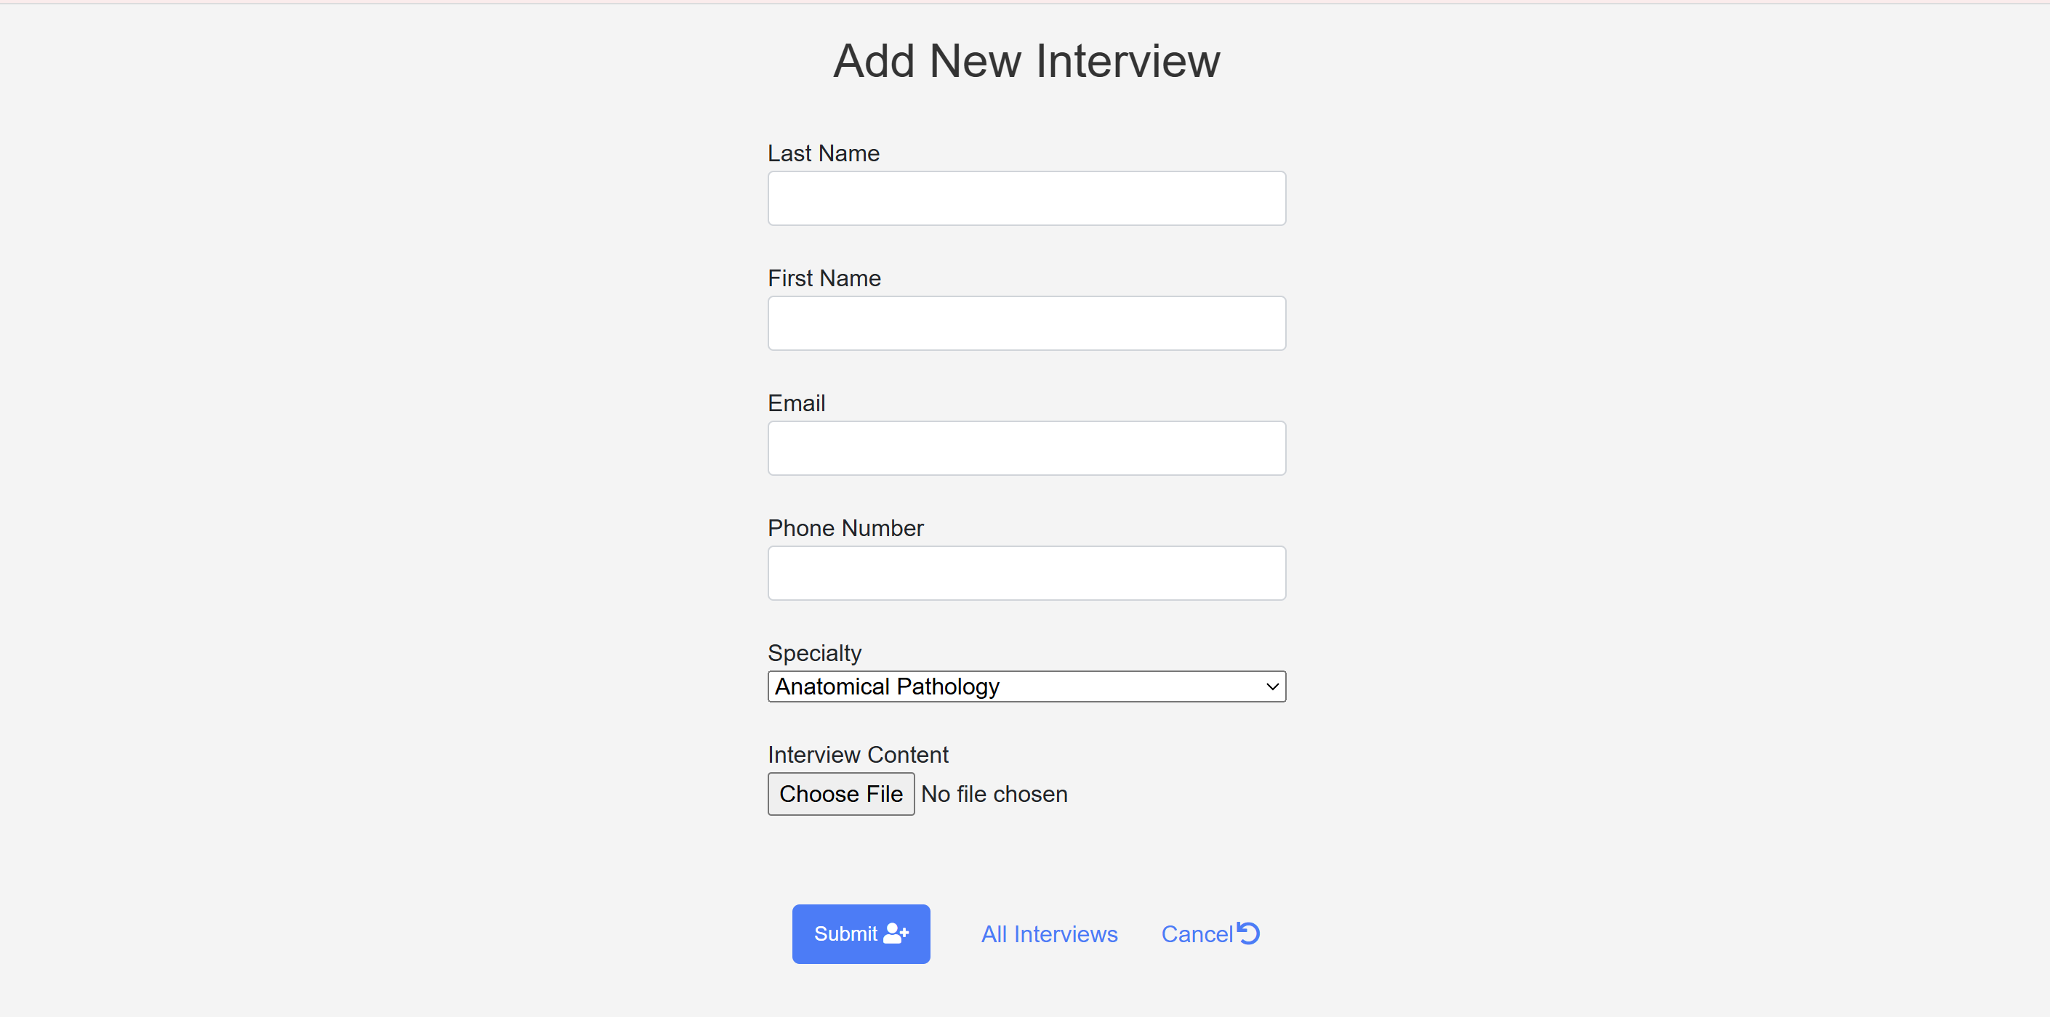
Task: Click the Last Name label
Action: point(824,153)
